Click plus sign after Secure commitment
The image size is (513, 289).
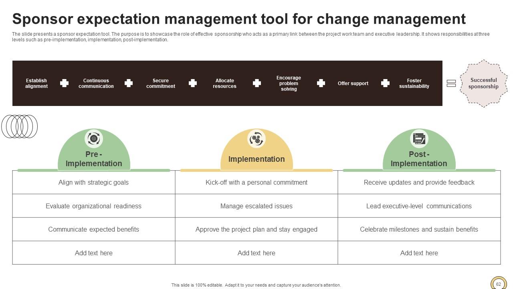click(193, 83)
